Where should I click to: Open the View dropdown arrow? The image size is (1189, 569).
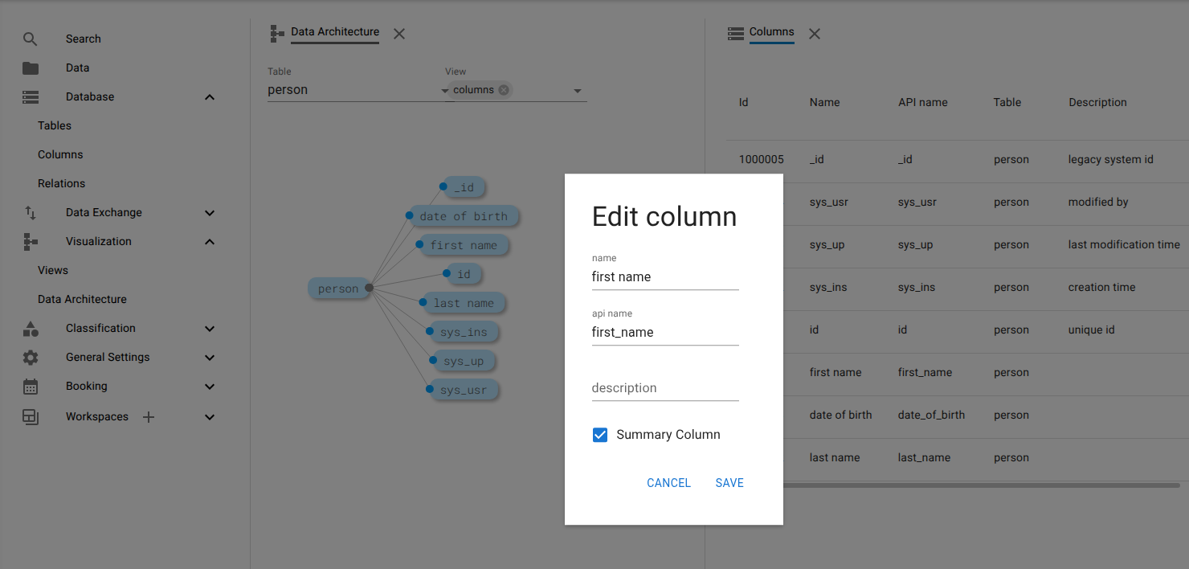[x=577, y=91]
